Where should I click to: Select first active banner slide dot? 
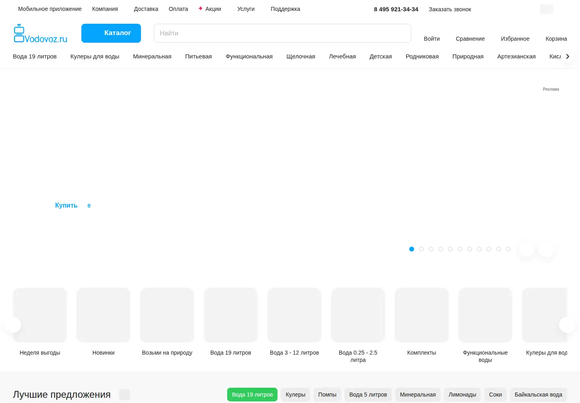coord(412,249)
